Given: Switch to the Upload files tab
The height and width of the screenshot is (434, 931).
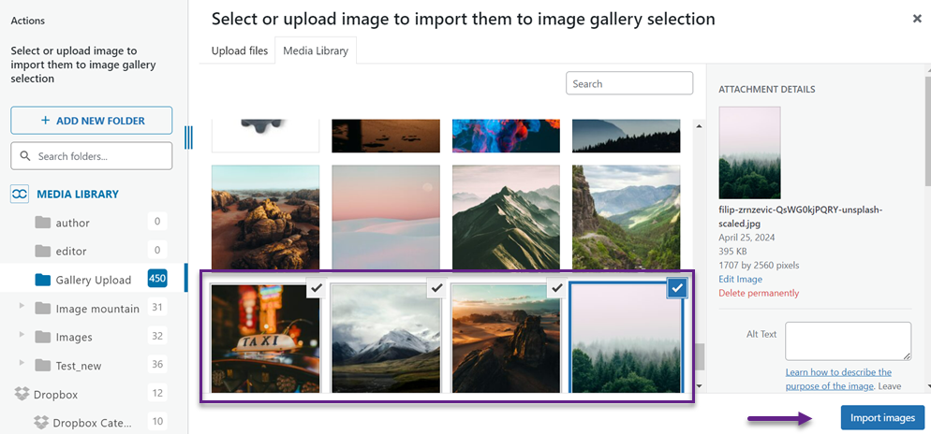Looking at the screenshot, I should coord(240,51).
